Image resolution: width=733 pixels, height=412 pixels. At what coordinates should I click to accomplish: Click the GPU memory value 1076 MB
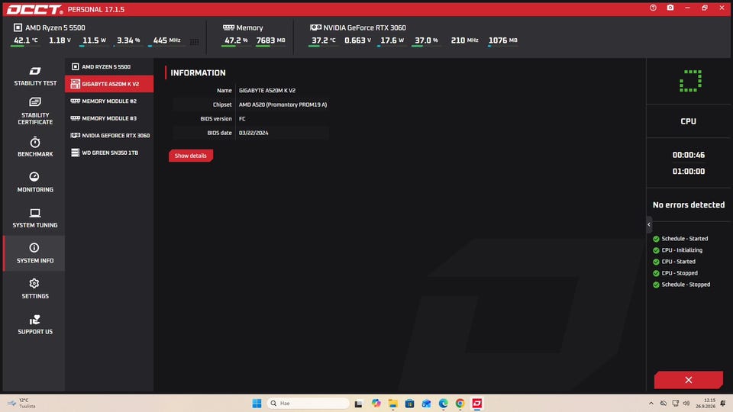pyautogui.click(x=503, y=40)
